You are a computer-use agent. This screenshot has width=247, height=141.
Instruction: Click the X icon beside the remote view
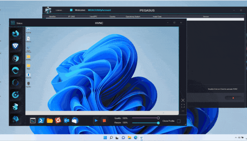point(183,100)
